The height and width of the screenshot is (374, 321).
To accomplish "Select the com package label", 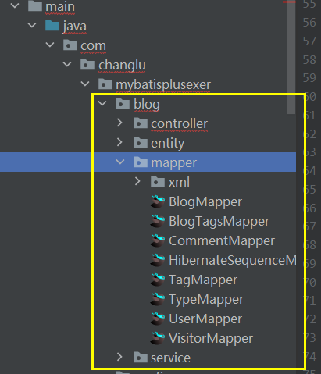I will click(x=93, y=46).
